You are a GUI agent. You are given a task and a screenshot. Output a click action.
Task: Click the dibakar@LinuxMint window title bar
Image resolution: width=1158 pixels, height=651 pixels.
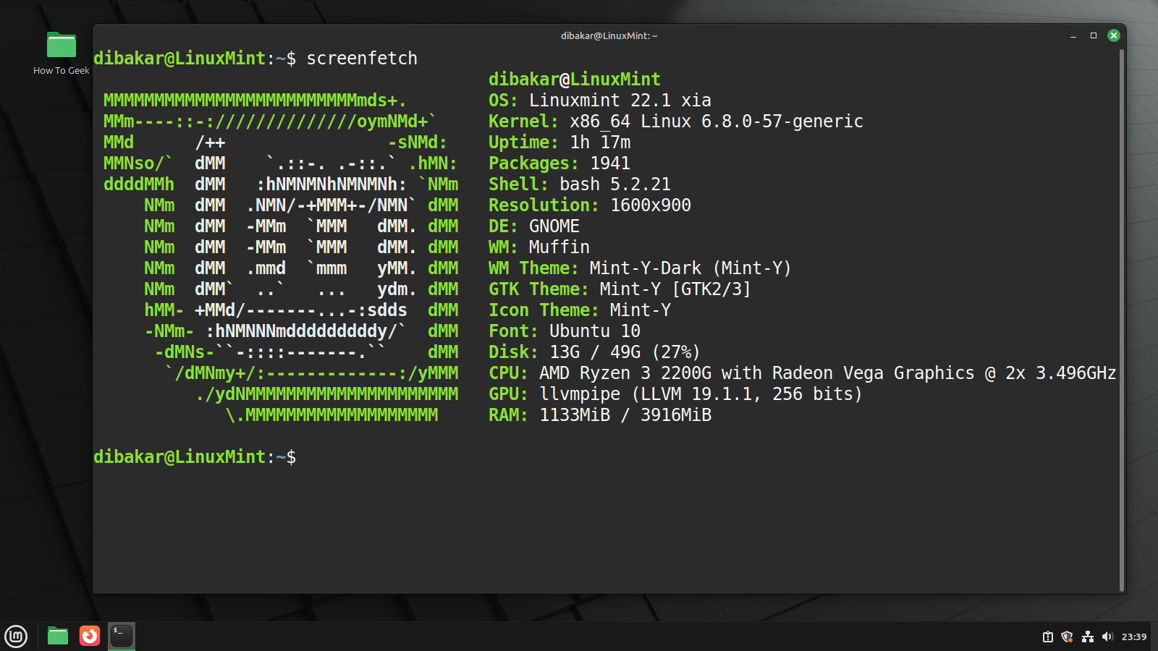click(x=609, y=35)
